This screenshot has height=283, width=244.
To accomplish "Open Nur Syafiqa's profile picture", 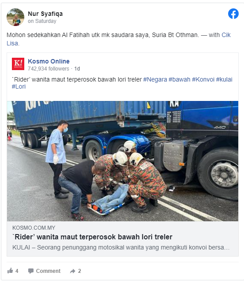I will [x=15, y=17].
